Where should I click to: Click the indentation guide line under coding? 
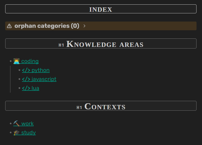10,79
